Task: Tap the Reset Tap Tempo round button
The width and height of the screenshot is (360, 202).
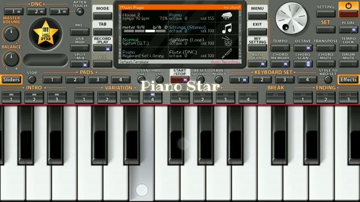Action: click(200, 80)
